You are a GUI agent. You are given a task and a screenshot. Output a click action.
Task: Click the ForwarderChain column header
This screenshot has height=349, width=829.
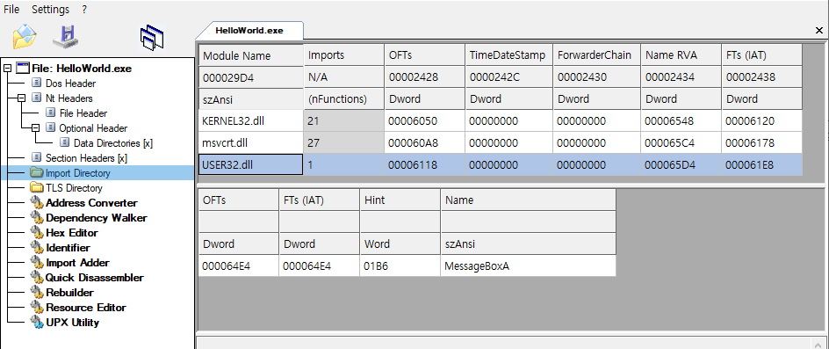597,55
